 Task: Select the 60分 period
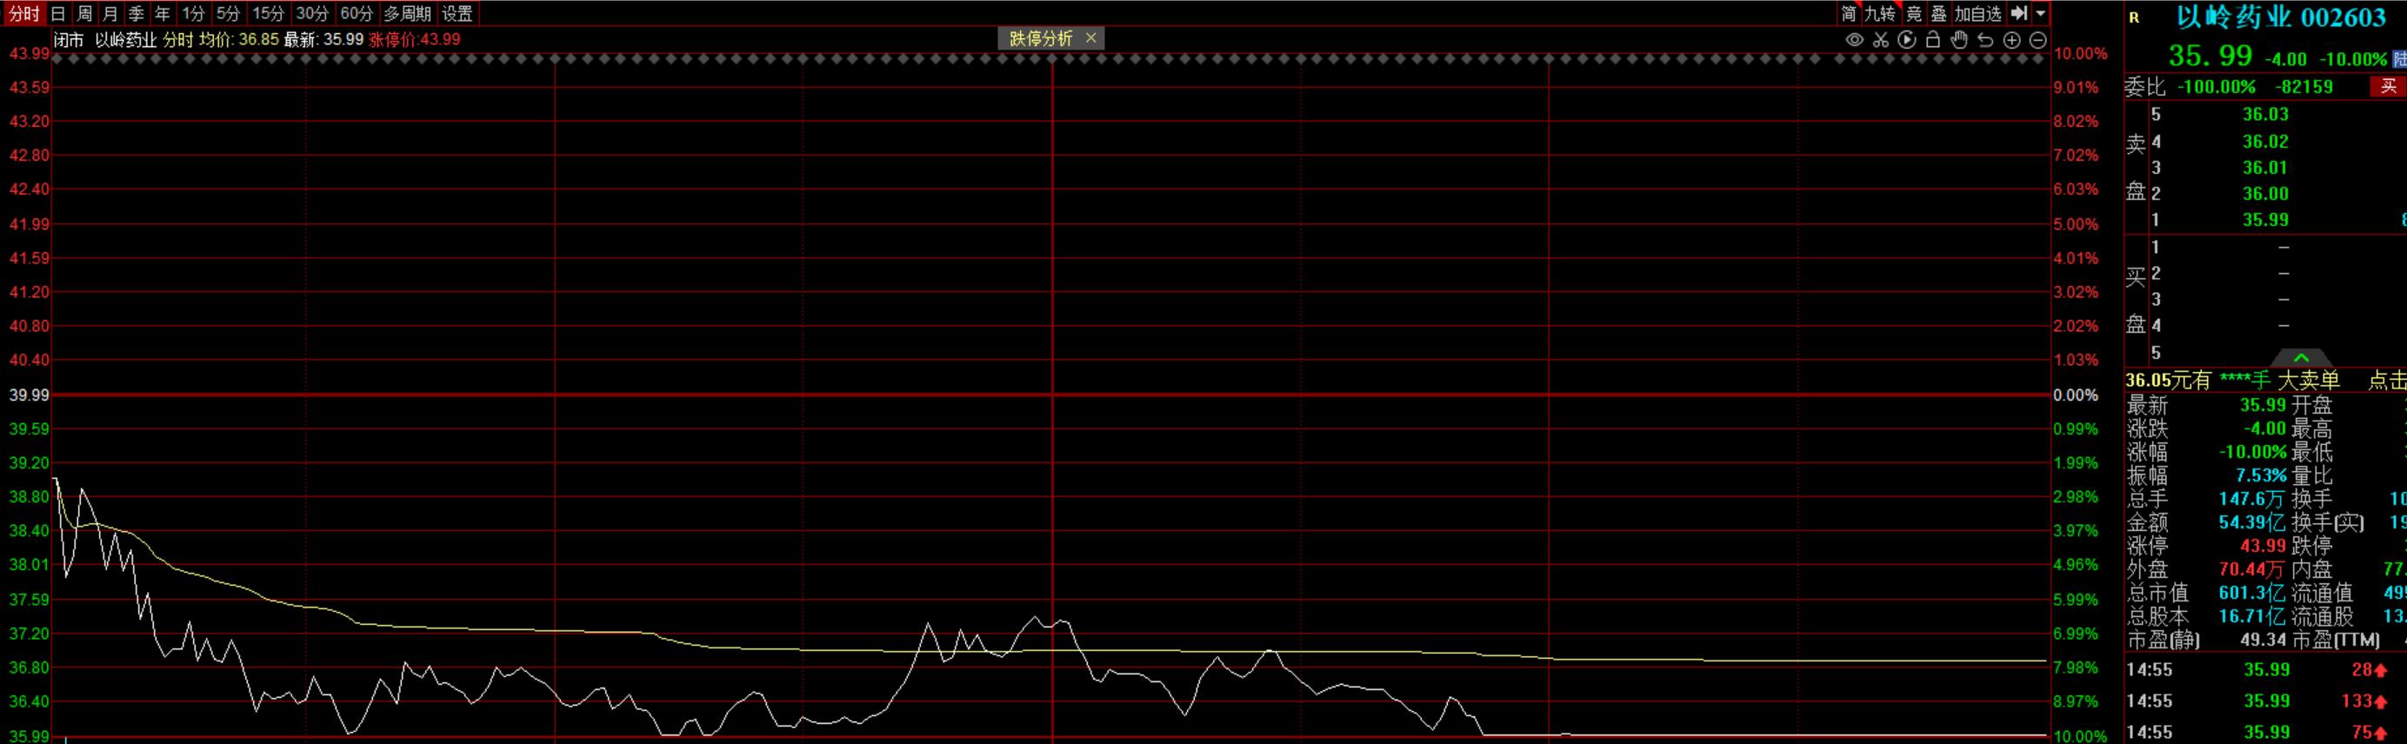(x=356, y=13)
